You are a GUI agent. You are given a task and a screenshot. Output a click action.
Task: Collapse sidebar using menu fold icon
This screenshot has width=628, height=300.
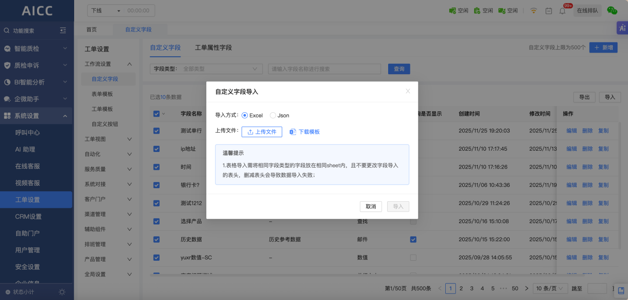(63, 31)
